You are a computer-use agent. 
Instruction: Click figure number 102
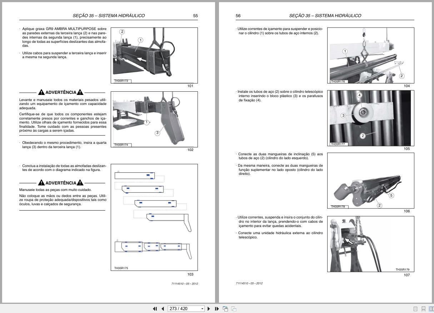pos(190,150)
